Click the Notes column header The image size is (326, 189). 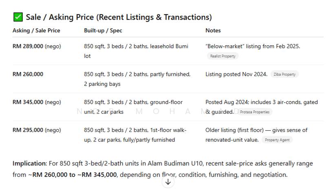coord(213,31)
